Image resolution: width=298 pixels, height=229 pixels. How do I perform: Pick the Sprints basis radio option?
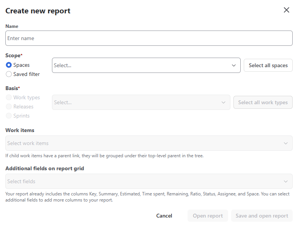[x=9, y=116]
